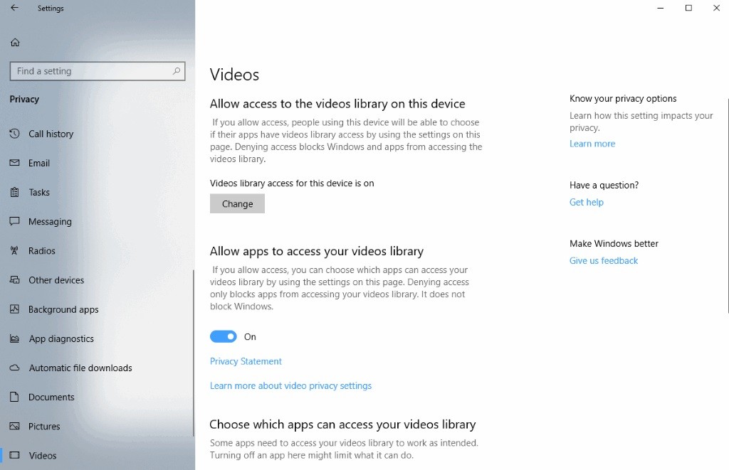Select Documents in the Privacy sidebar
The height and width of the screenshot is (470, 729).
[x=51, y=397]
